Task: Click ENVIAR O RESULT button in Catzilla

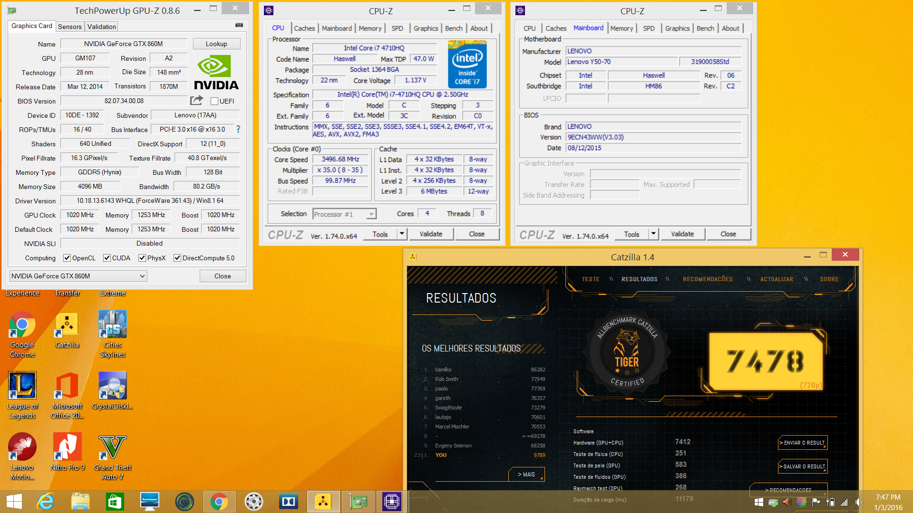Action: 803,443
